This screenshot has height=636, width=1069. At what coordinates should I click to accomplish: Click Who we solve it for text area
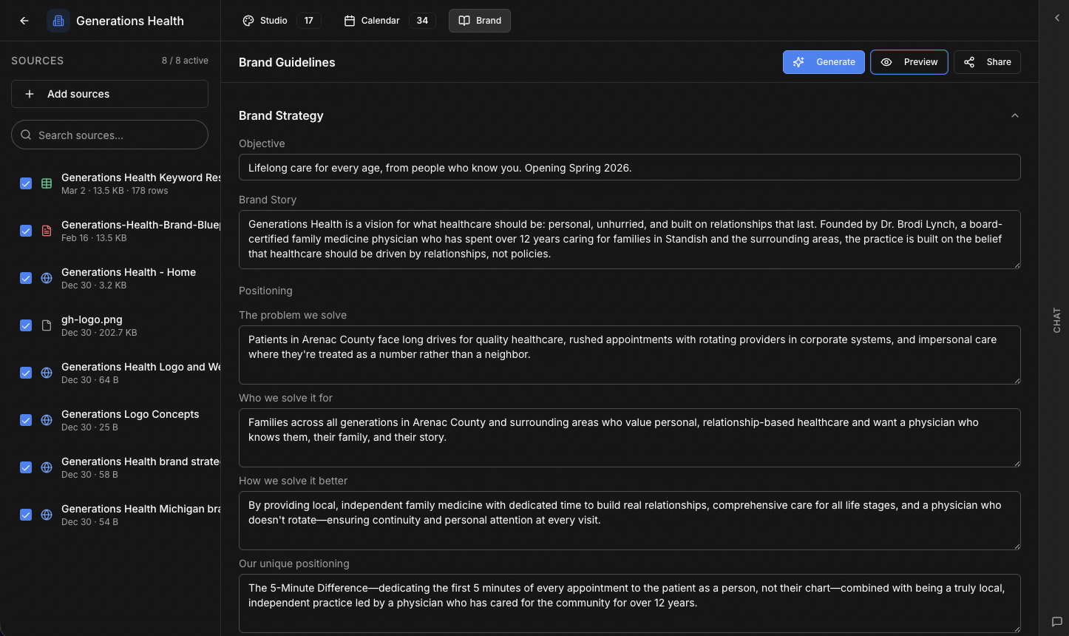click(x=630, y=438)
